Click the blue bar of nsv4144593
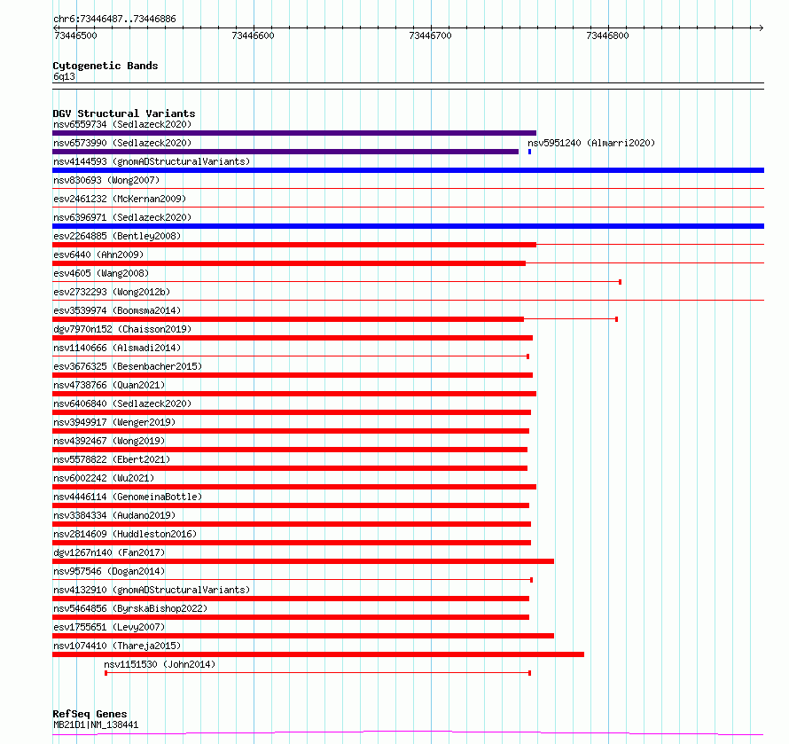 click(x=408, y=170)
